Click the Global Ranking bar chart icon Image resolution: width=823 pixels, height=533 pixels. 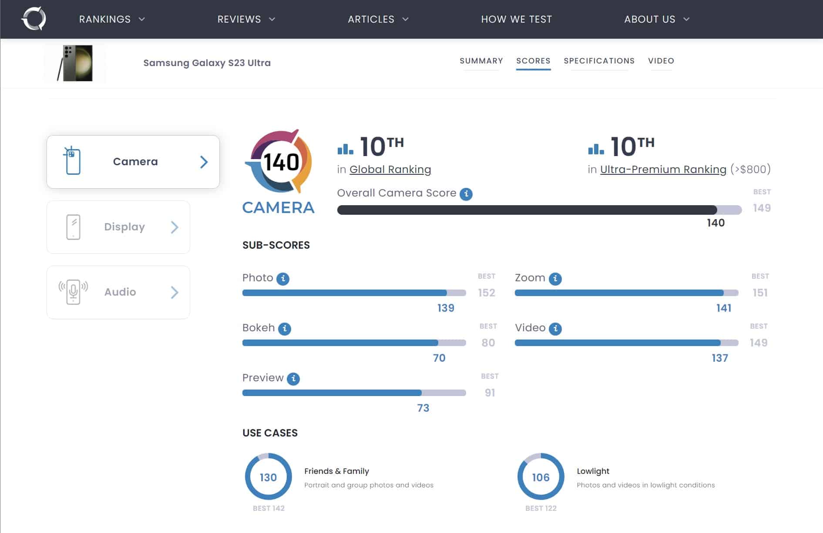(346, 149)
